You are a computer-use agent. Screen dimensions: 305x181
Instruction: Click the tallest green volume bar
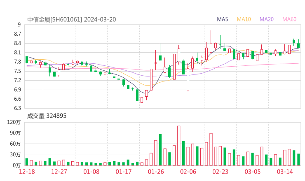coord(160,150)
